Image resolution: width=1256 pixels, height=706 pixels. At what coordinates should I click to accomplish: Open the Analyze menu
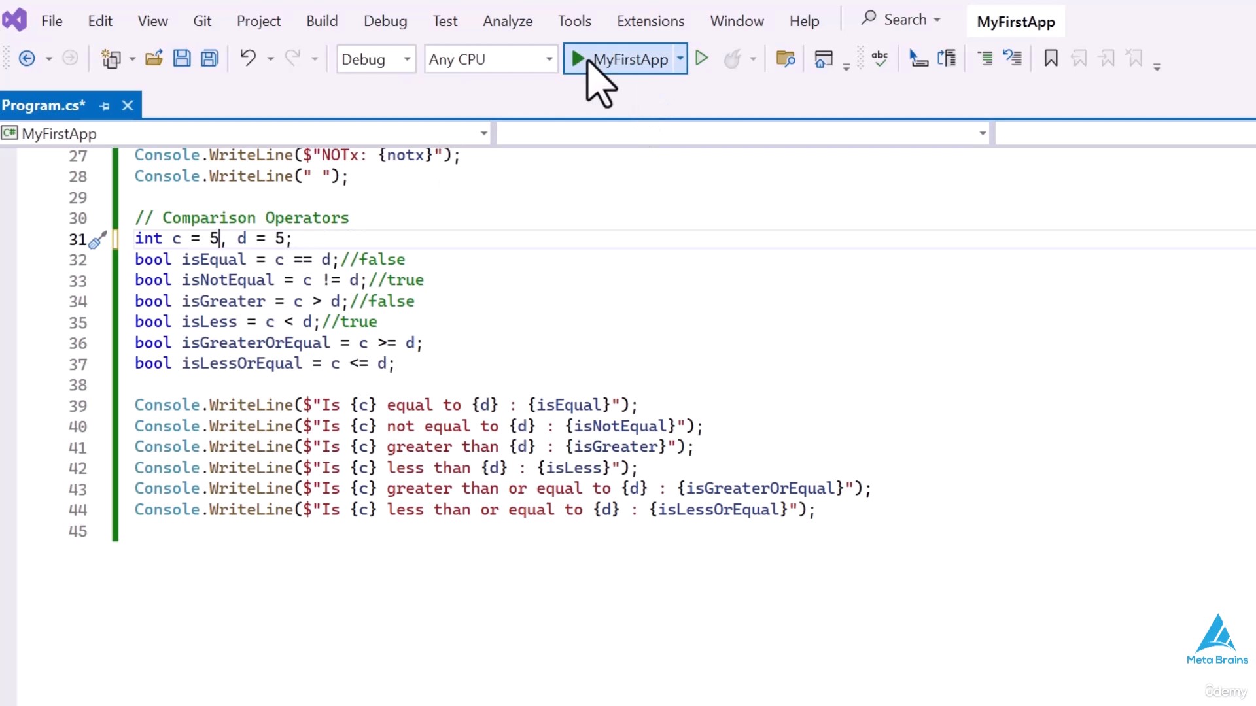pos(508,21)
